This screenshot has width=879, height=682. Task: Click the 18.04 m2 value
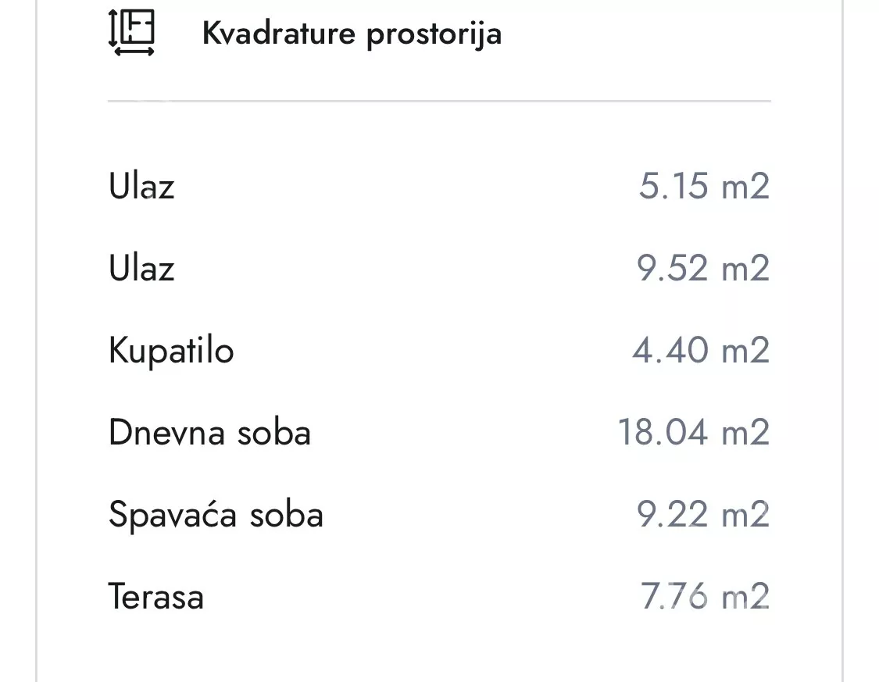pyautogui.click(x=694, y=432)
